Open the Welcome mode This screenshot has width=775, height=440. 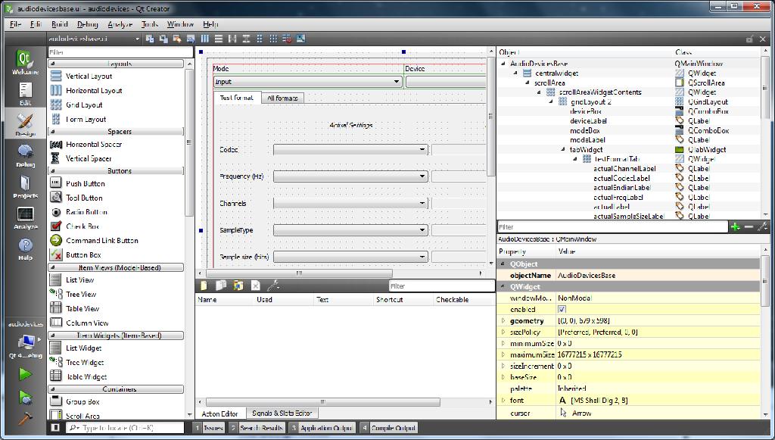pos(25,62)
